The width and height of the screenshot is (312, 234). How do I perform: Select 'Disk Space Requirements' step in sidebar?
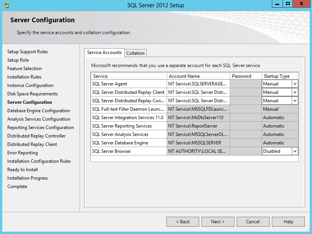coord(32,94)
